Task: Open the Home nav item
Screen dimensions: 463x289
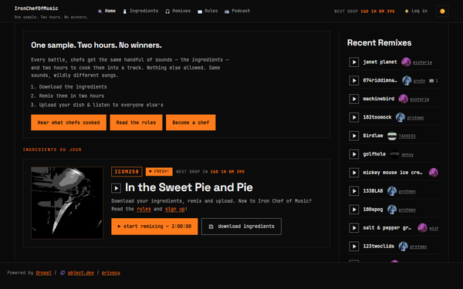Action: tap(107, 11)
